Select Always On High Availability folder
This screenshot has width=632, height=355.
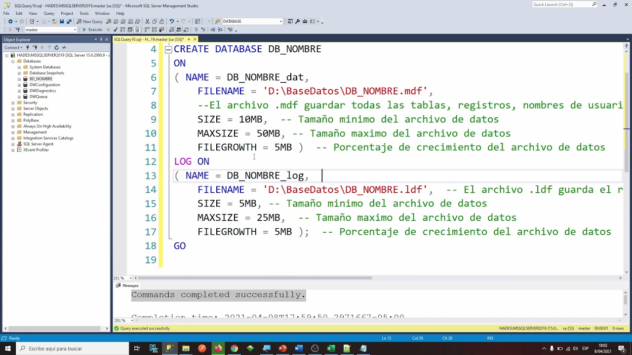[x=47, y=126]
